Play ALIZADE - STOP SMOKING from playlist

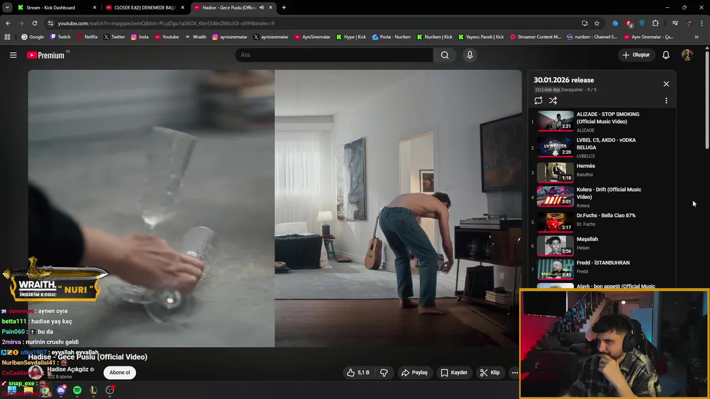pyautogui.click(x=601, y=121)
